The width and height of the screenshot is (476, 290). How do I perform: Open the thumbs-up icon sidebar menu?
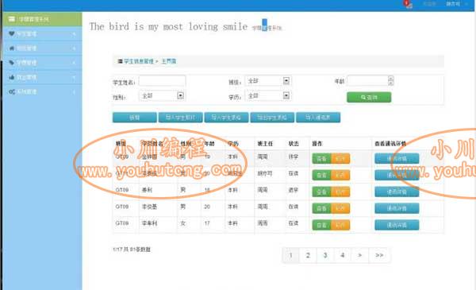[x=42, y=77]
